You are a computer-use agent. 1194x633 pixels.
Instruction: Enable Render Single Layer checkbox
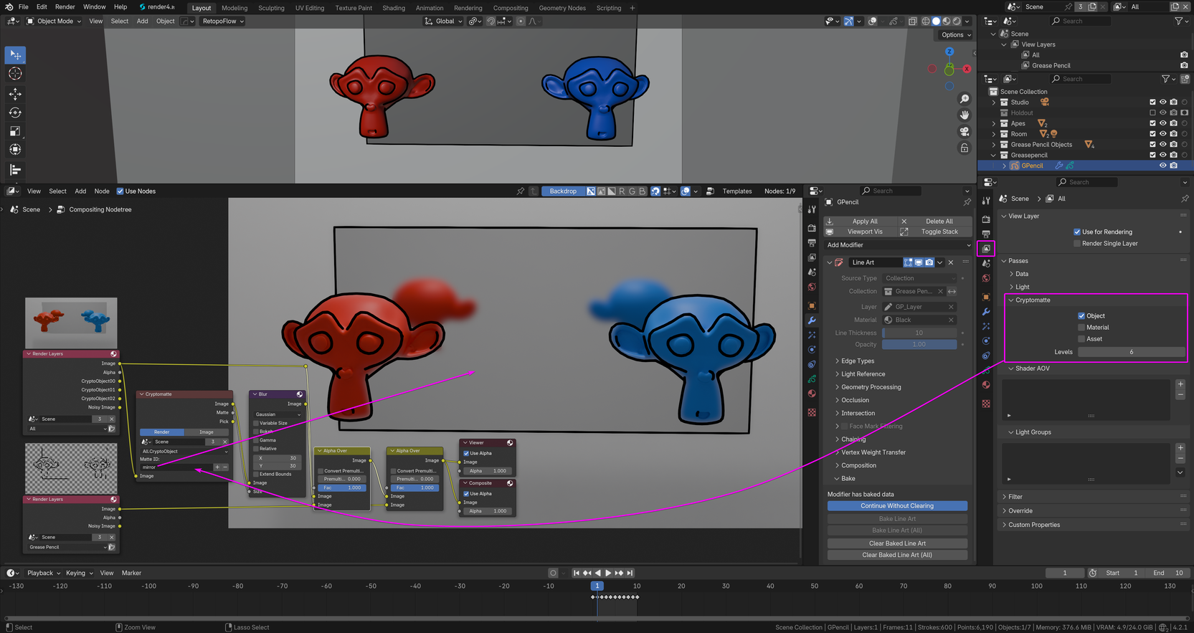point(1077,244)
